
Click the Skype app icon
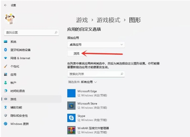[71, 118]
